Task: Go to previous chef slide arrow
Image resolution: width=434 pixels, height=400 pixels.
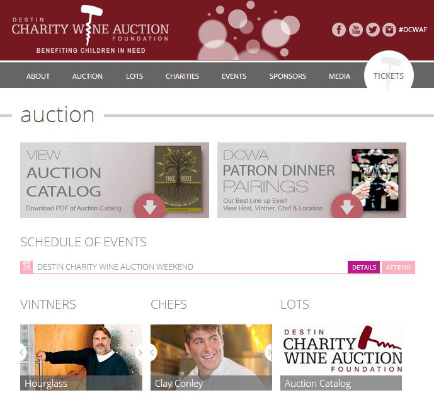Action: point(153,352)
